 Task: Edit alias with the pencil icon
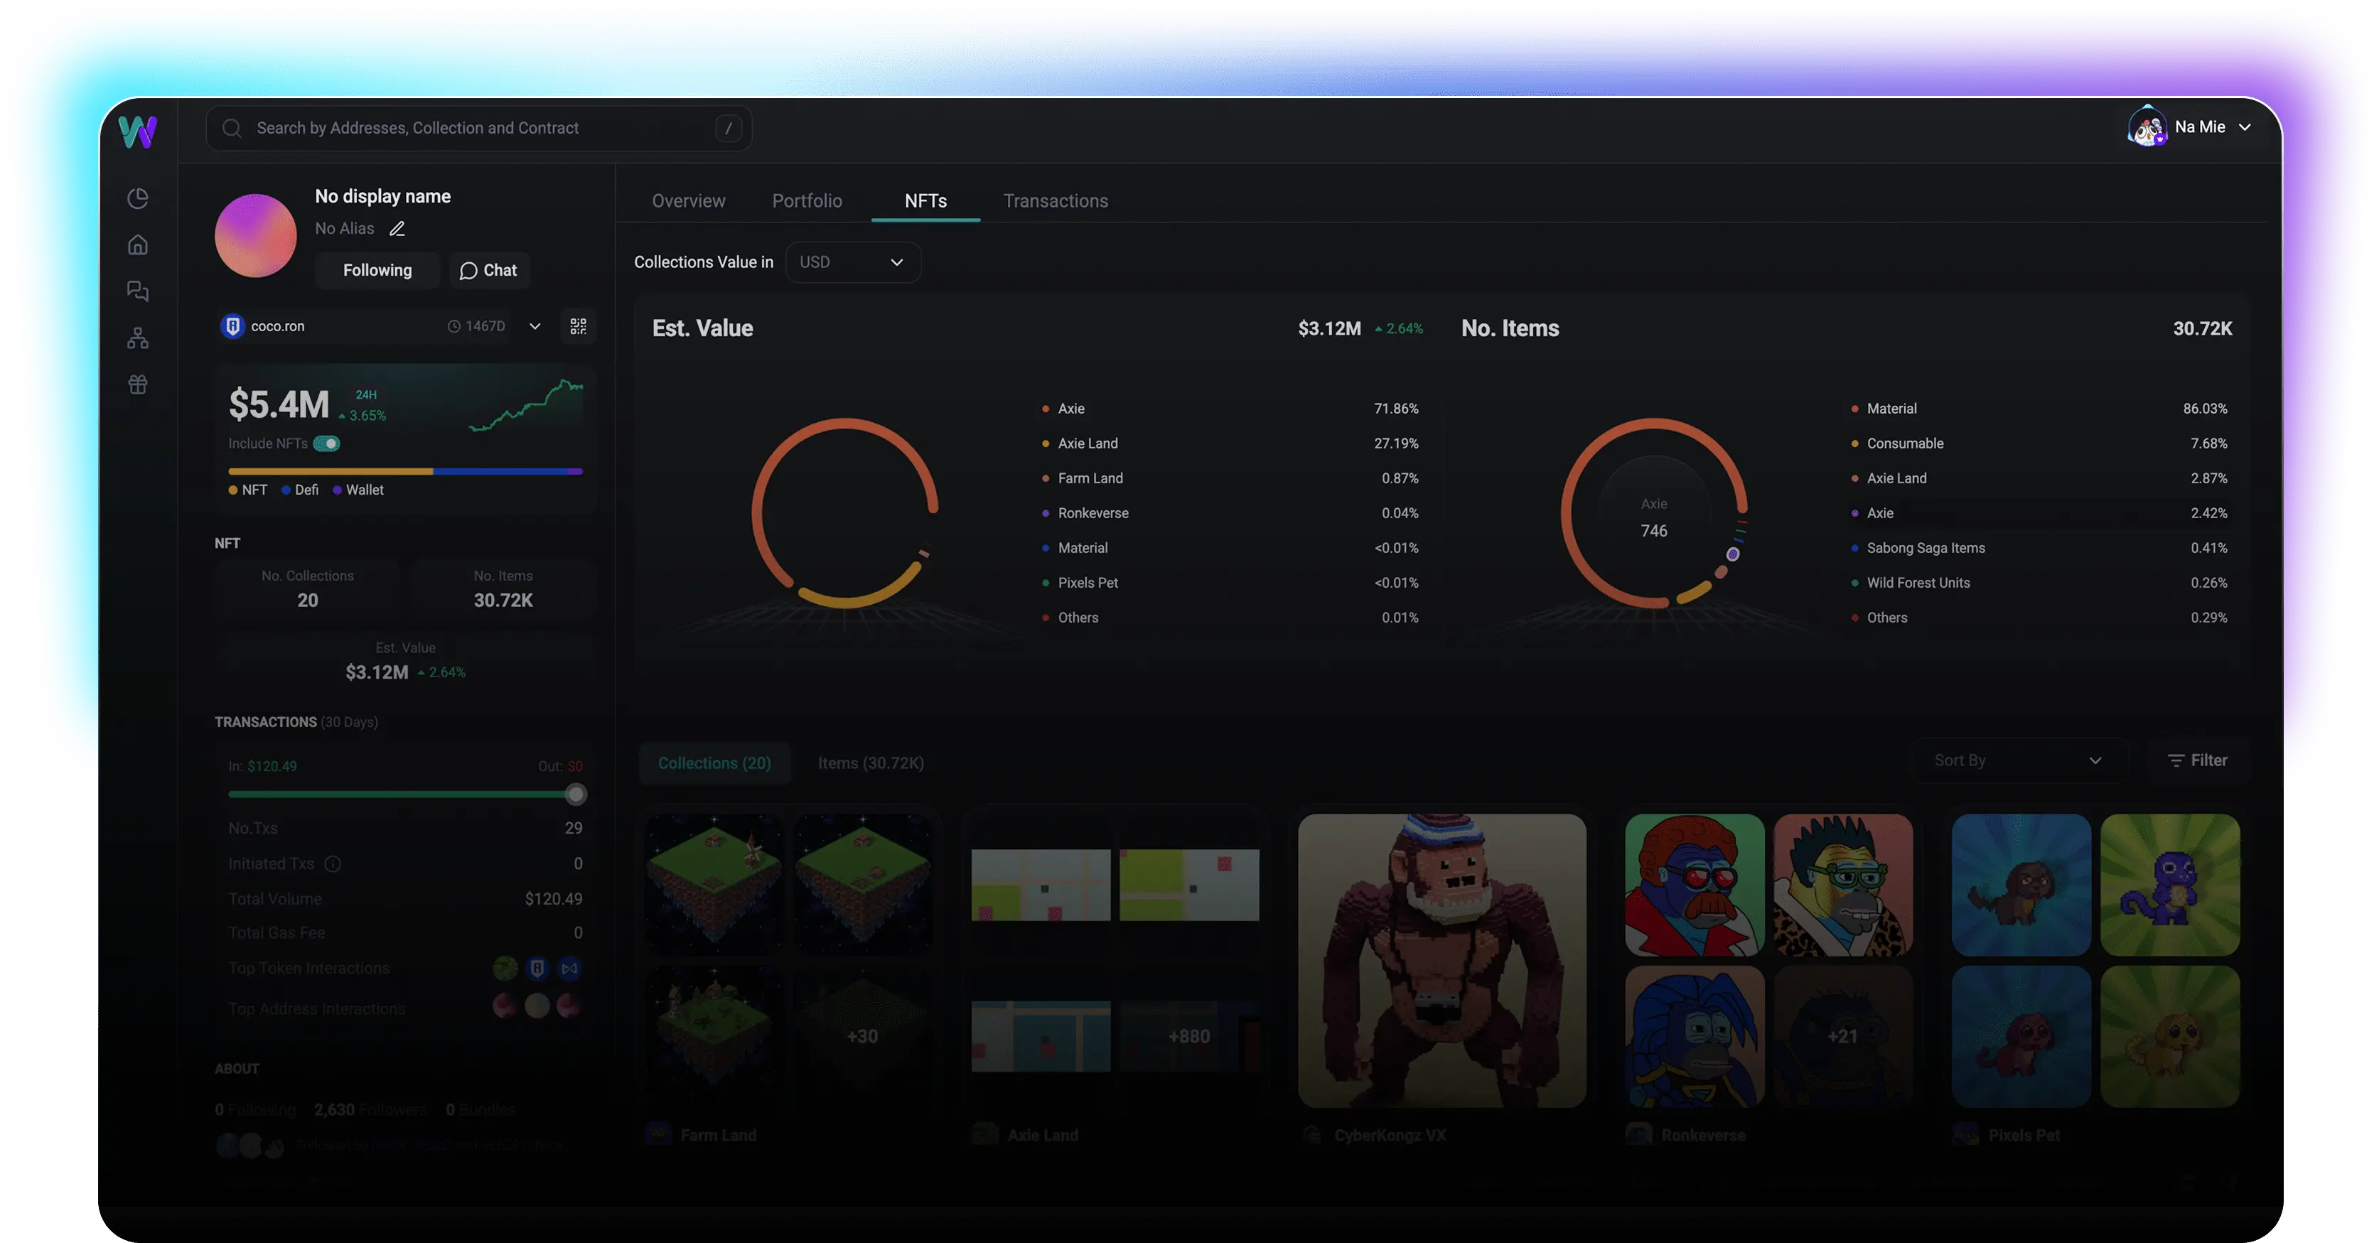click(397, 228)
